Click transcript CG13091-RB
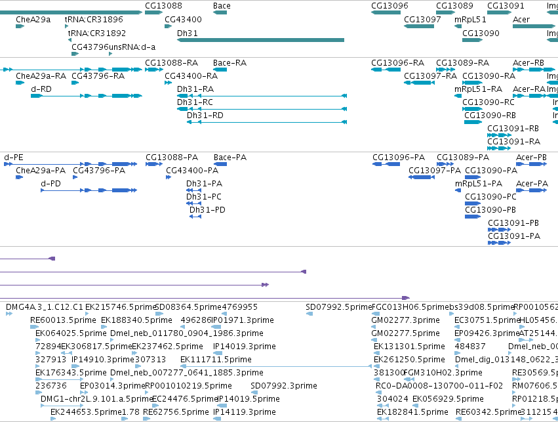 pos(513,128)
